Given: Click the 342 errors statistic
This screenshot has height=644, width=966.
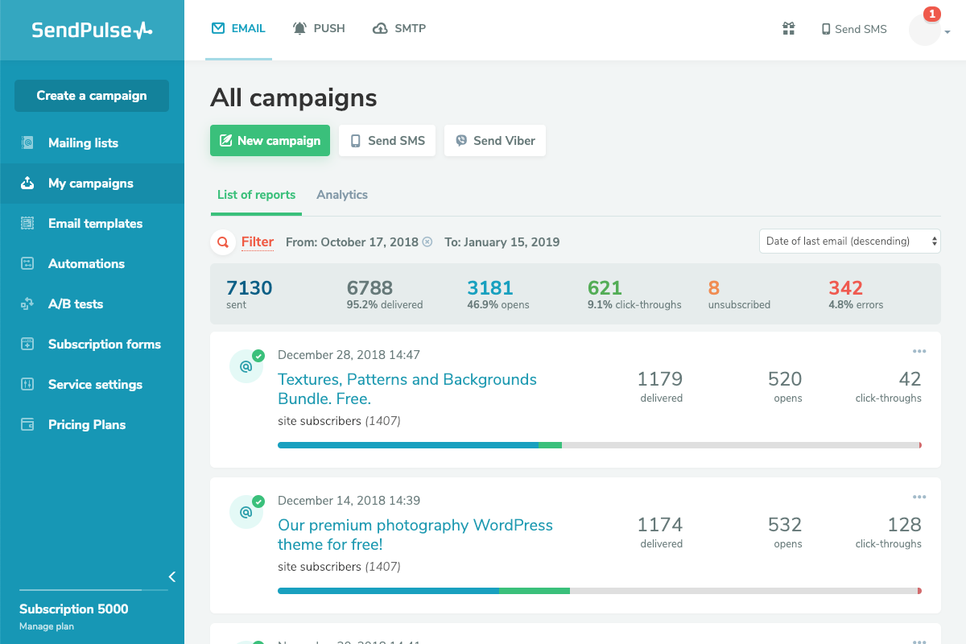Looking at the screenshot, I should tap(856, 294).
